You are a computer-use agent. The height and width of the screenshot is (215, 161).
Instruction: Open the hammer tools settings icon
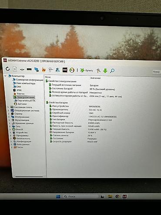point(98,71)
